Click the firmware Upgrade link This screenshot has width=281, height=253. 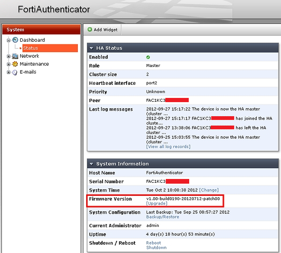[x=157, y=203]
